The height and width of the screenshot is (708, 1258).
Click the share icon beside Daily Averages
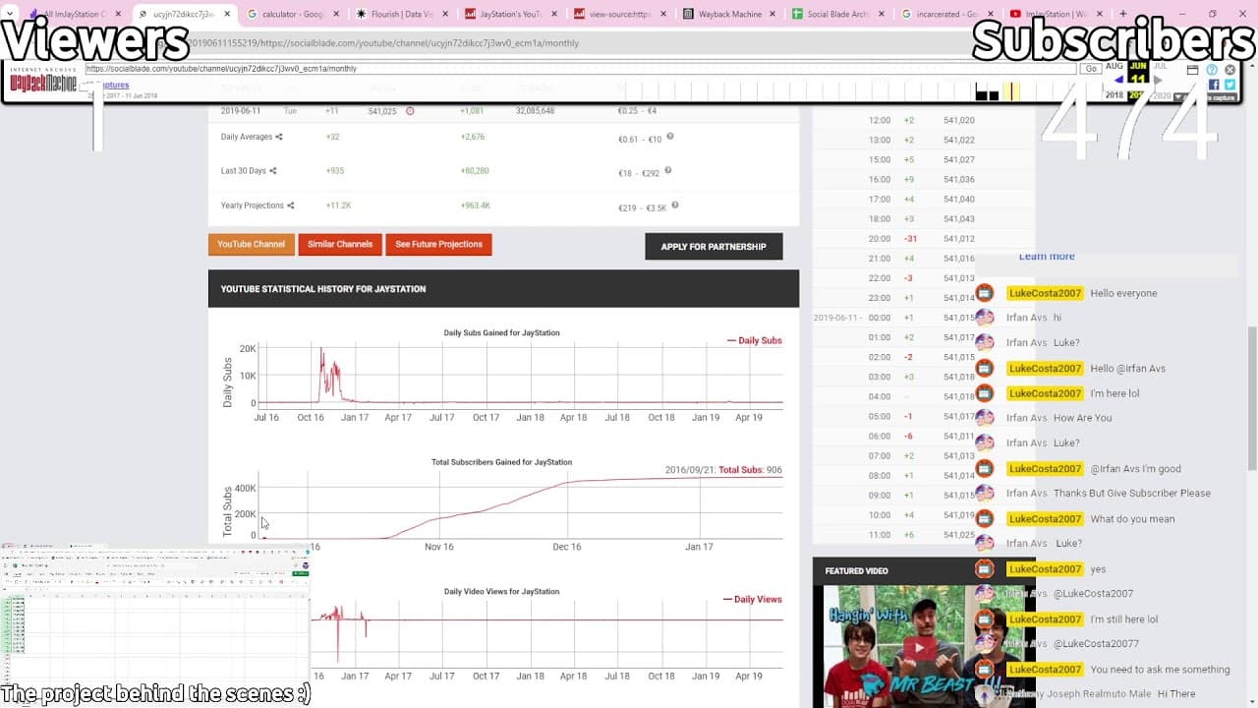pos(278,138)
